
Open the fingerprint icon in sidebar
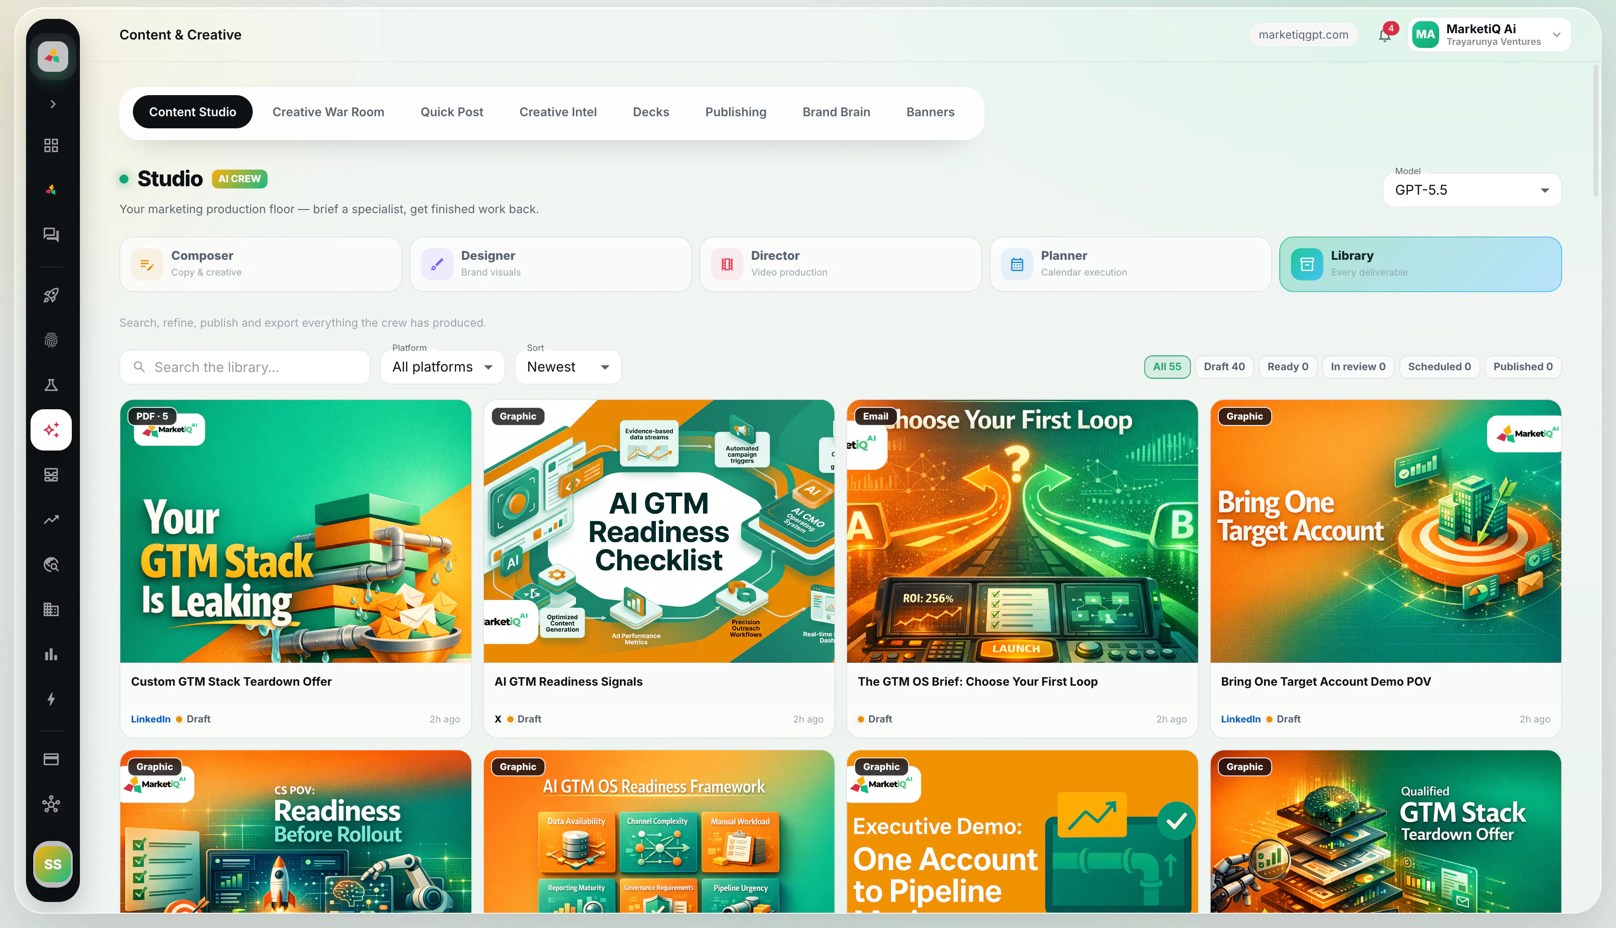[x=51, y=340]
